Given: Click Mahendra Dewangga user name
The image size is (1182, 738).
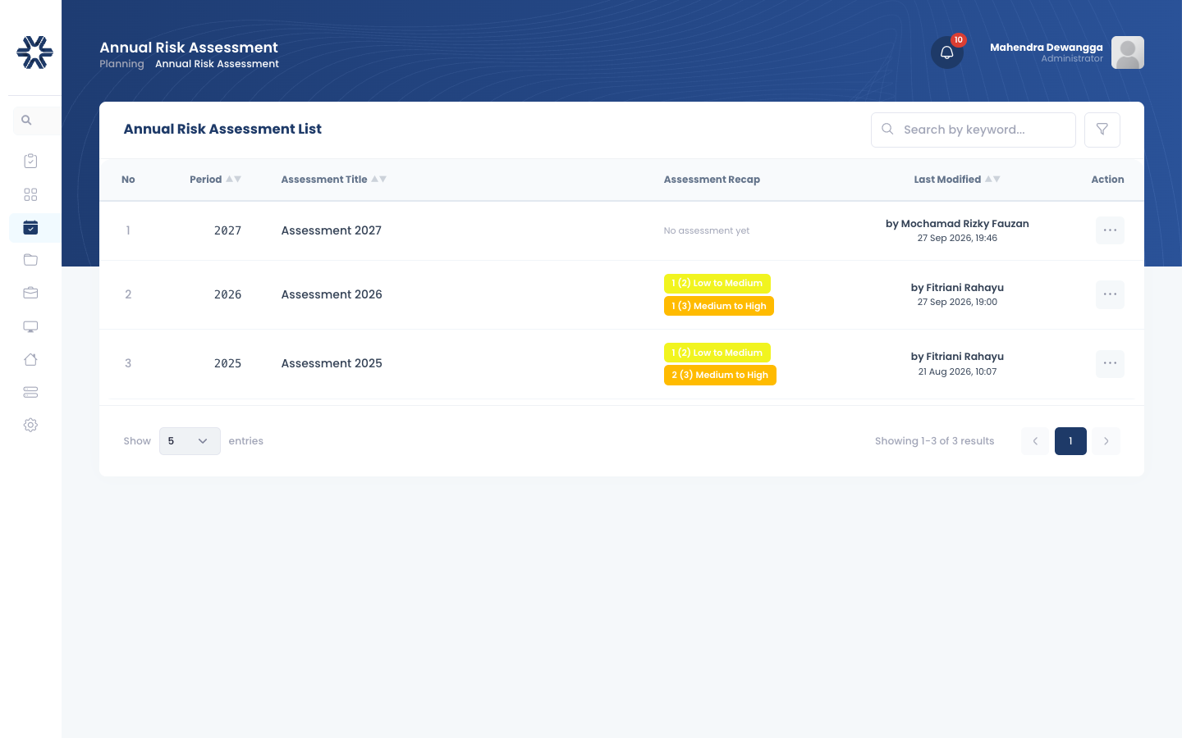Looking at the screenshot, I should tap(1047, 48).
